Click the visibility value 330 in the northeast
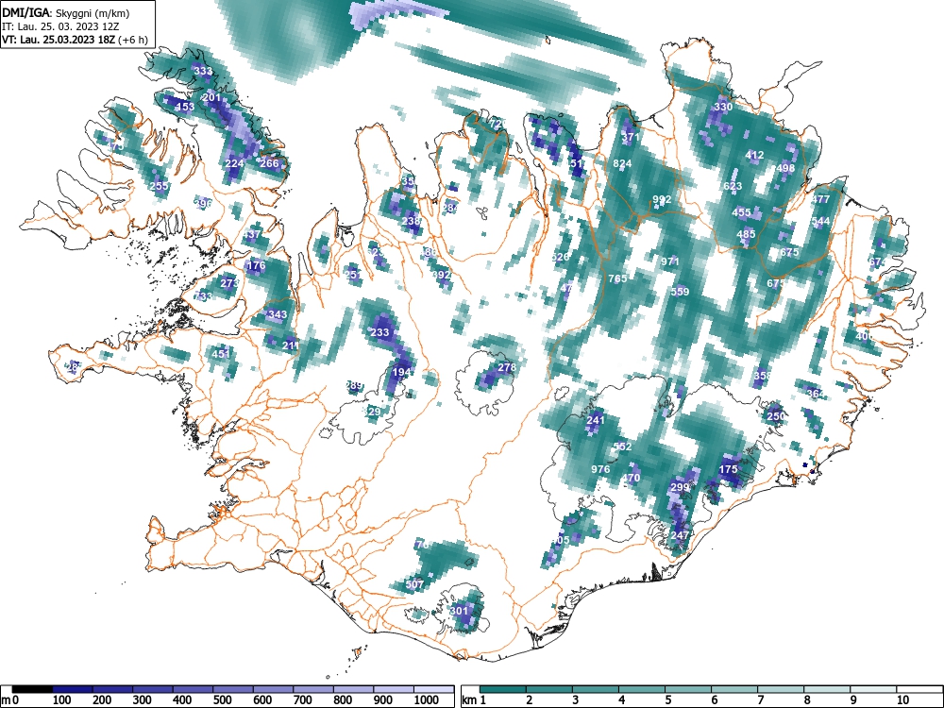Image resolution: width=944 pixels, height=708 pixels. tap(723, 108)
